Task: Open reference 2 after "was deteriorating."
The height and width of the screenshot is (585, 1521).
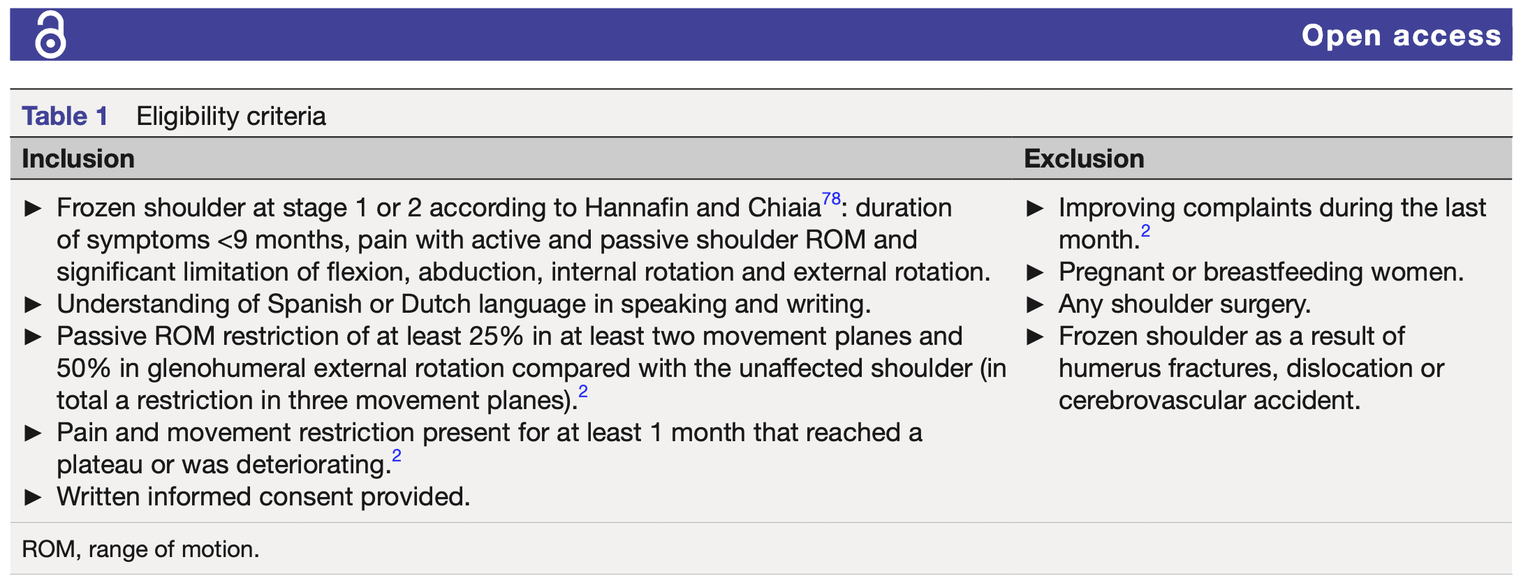Action: (x=397, y=456)
